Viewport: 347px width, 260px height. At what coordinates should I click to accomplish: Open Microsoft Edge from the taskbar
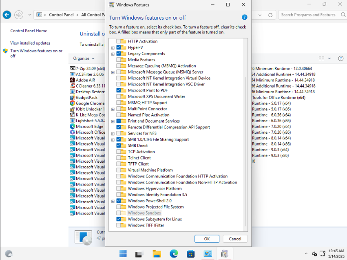[174, 253]
